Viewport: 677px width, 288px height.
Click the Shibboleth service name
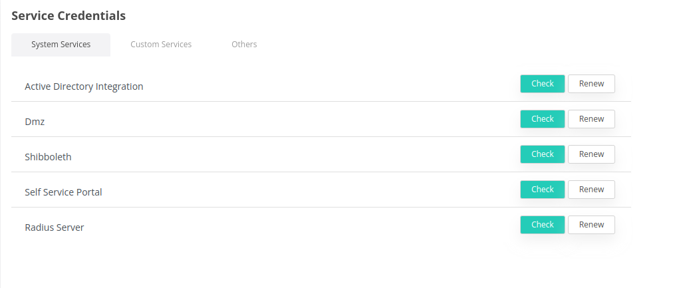click(48, 157)
